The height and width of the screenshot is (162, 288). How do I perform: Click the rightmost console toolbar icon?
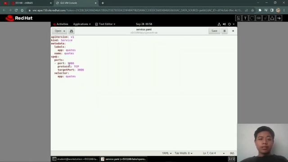pos(279,18)
